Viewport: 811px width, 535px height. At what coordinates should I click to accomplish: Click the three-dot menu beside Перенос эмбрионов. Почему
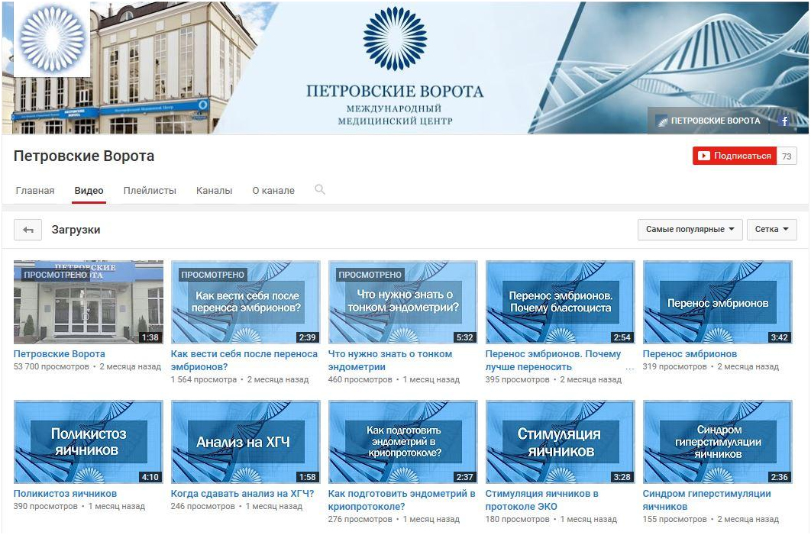pos(629,369)
